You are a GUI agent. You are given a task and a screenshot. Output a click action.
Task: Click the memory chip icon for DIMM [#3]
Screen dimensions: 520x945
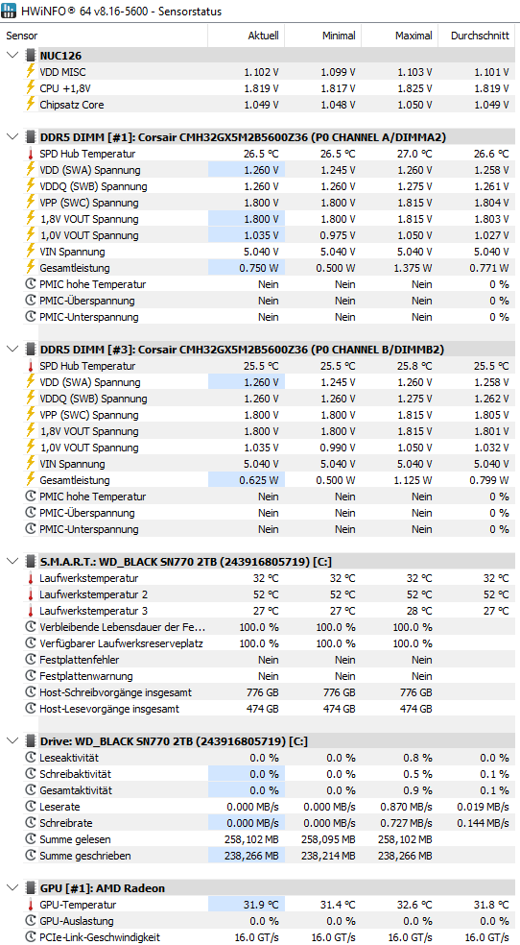click(x=30, y=349)
